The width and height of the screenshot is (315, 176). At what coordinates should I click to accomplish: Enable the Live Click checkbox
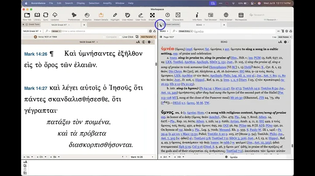pyautogui.click(x=120, y=37)
